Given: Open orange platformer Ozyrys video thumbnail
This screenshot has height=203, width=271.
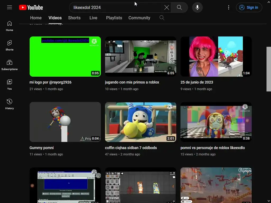Looking at the screenshot, I should pos(216,185).
